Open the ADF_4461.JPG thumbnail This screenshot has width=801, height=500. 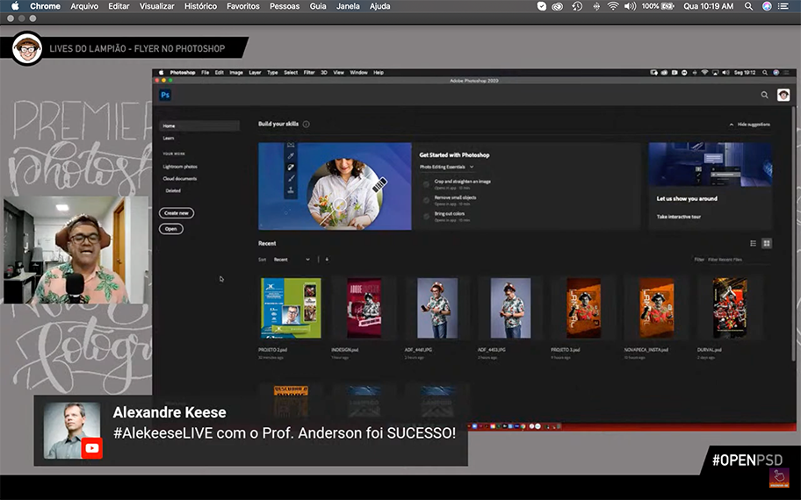click(437, 308)
